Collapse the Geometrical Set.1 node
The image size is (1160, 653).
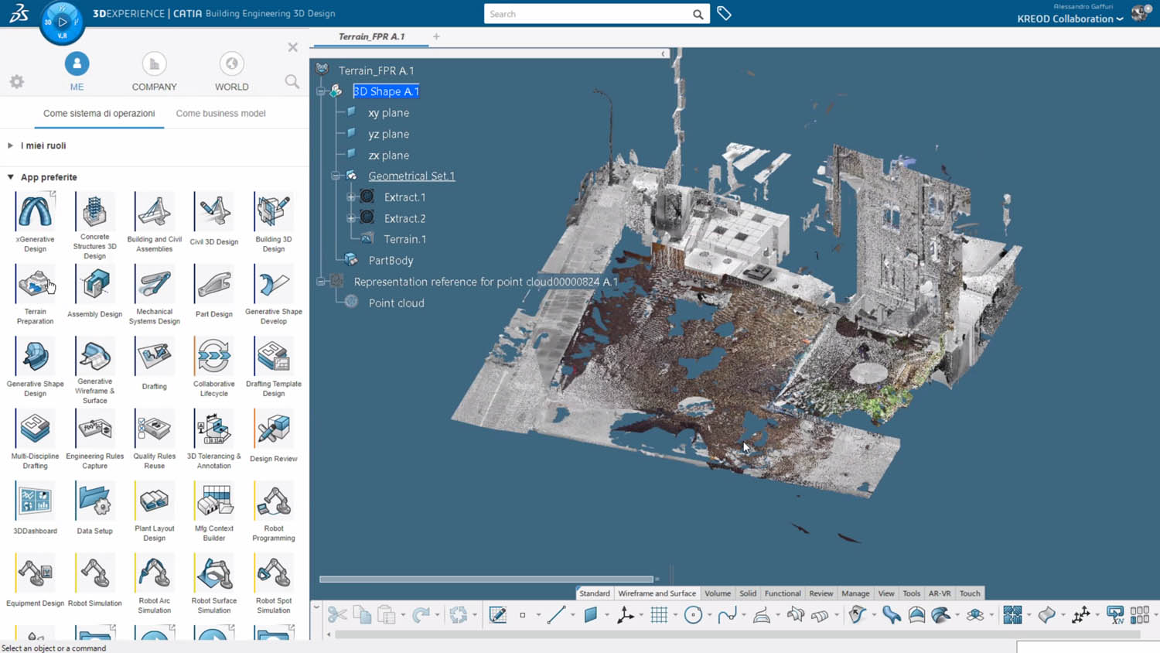click(x=336, y=176)
